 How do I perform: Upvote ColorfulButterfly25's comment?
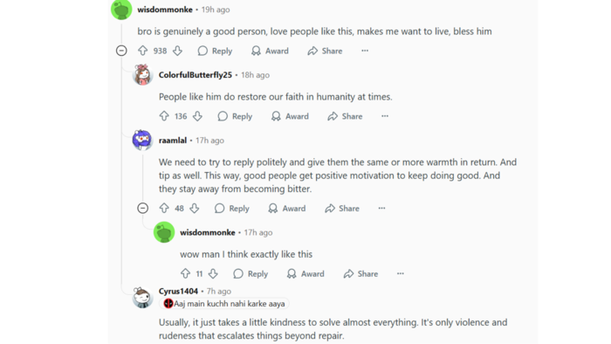[164, 116]
